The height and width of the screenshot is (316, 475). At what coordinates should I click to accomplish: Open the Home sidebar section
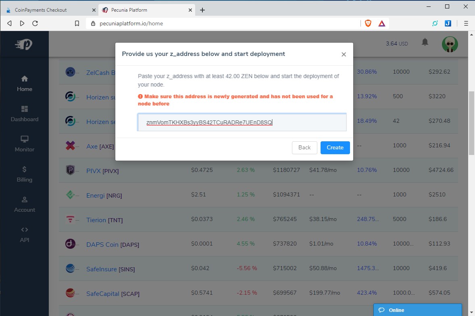click(25, 83)
